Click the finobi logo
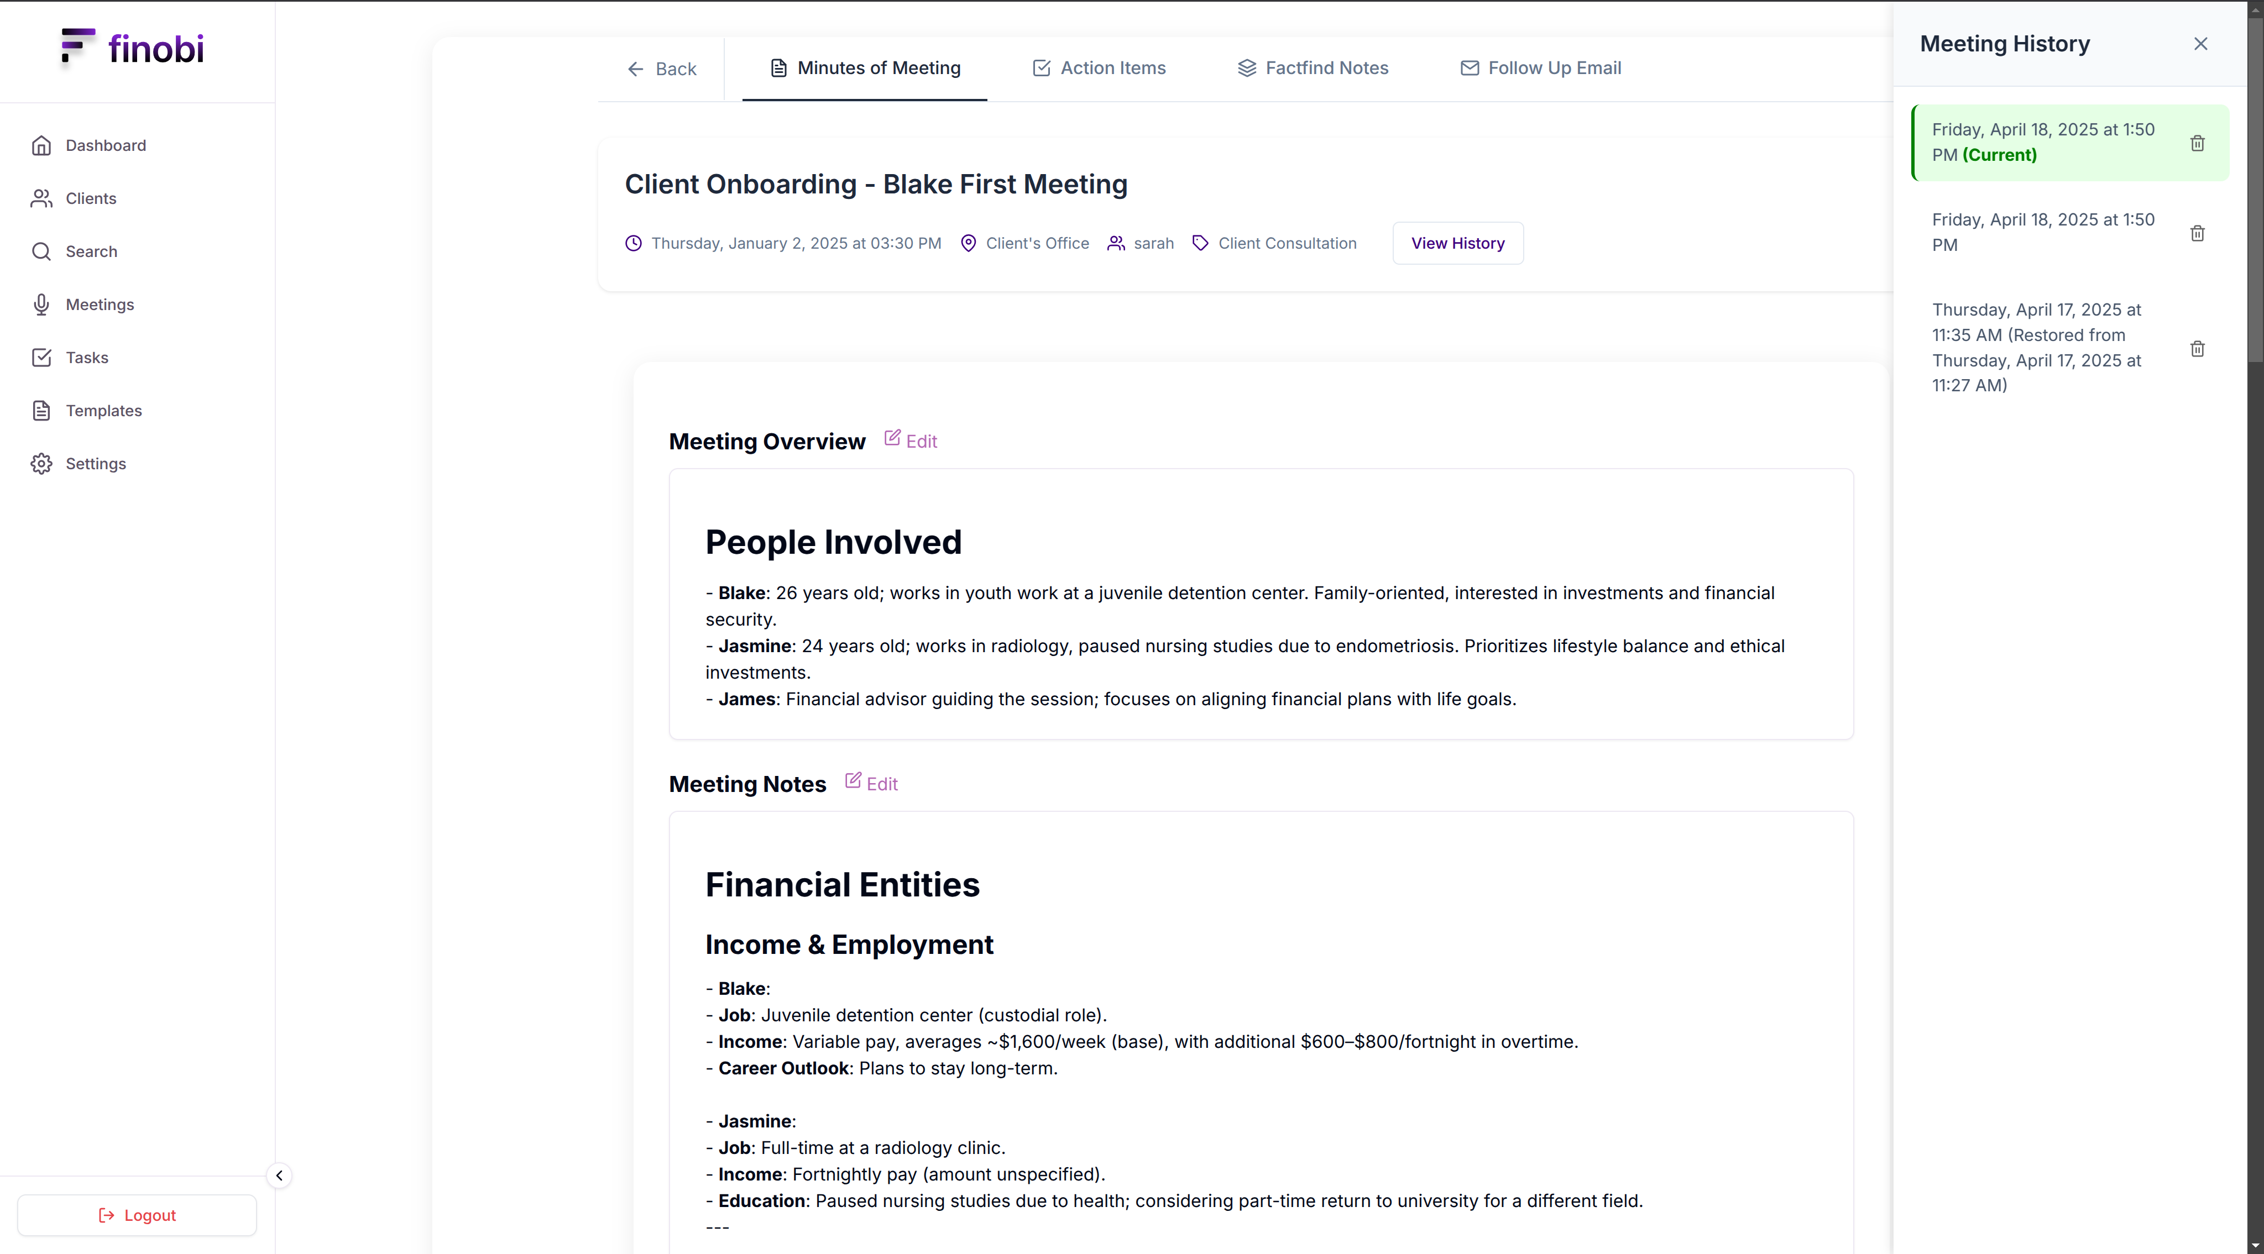The height and width of the screenshot is (1254, 2264). pos(133,48)
